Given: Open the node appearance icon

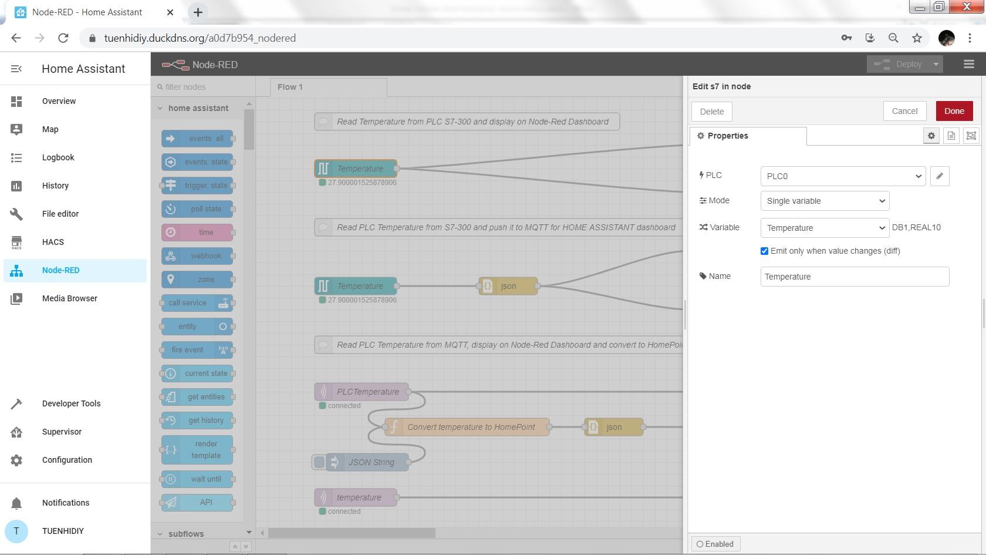Looking at the screenshot, I should click(971, 136).
